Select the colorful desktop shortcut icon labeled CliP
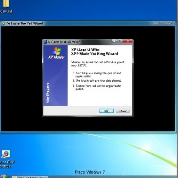Viewport: 178px width, 178px height. pyautogui.click(x=6, y=154)
